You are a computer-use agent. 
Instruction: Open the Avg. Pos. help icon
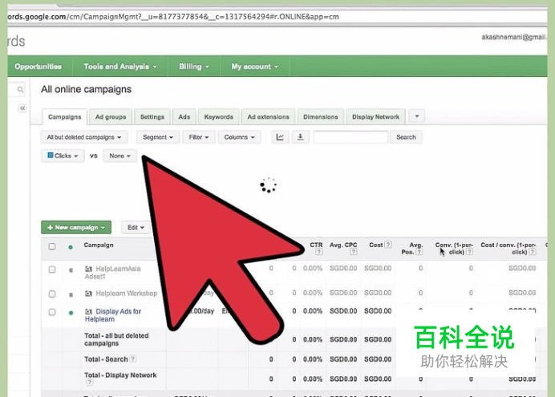419,252
